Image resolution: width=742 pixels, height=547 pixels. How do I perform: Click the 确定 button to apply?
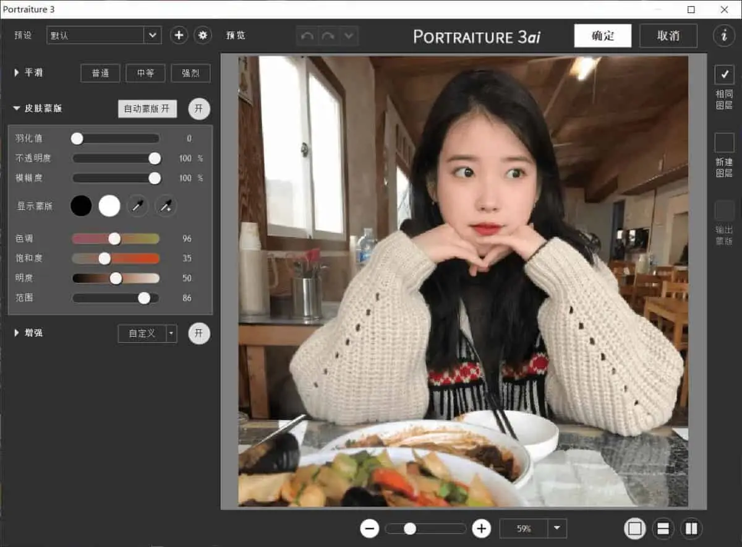click(x=602, y=35)
